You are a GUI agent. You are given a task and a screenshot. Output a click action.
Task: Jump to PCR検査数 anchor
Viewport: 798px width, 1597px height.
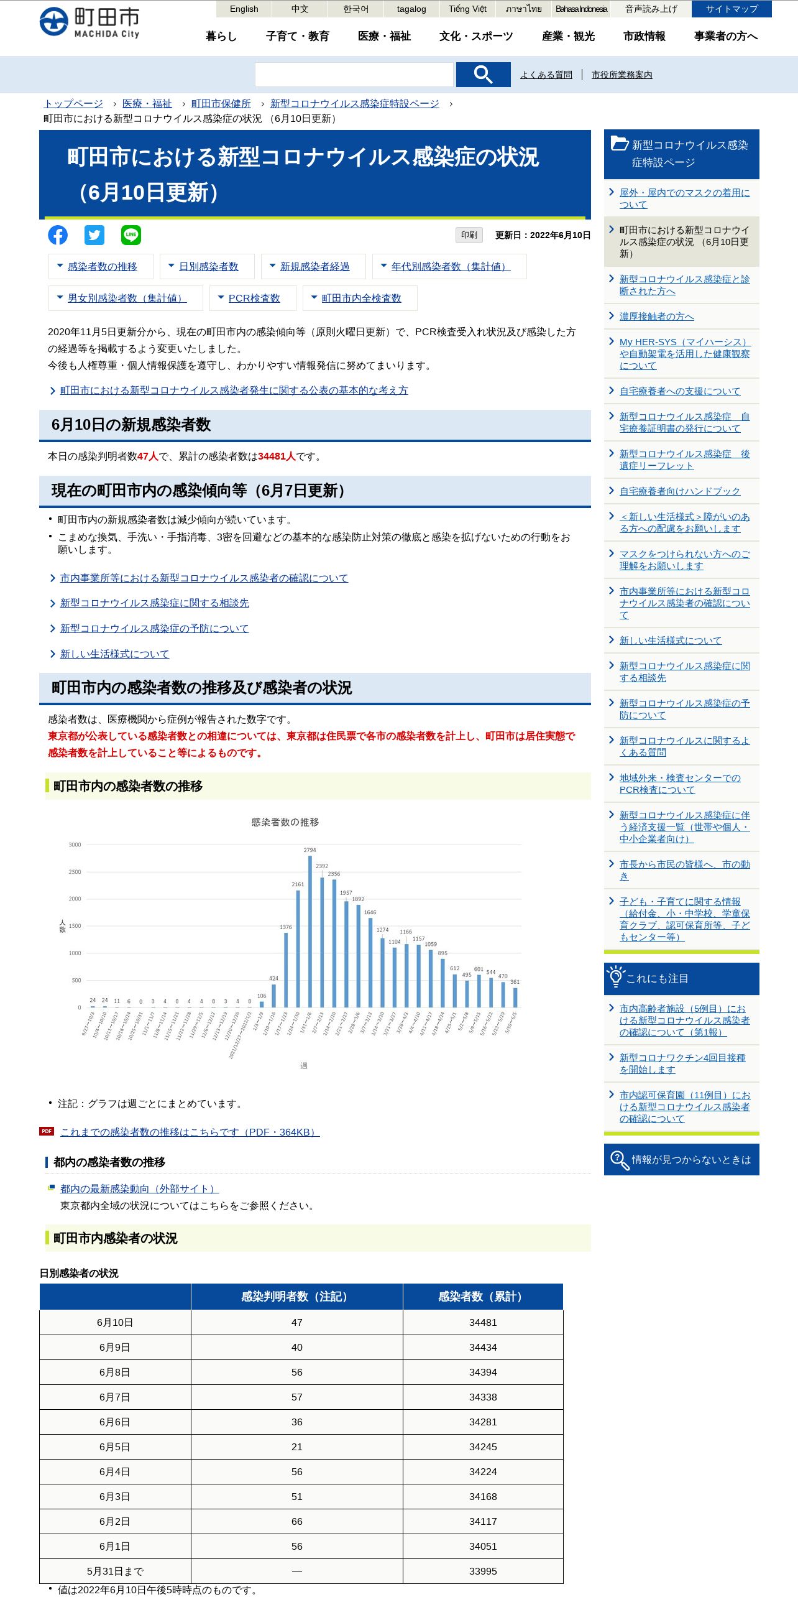[254, 298]
